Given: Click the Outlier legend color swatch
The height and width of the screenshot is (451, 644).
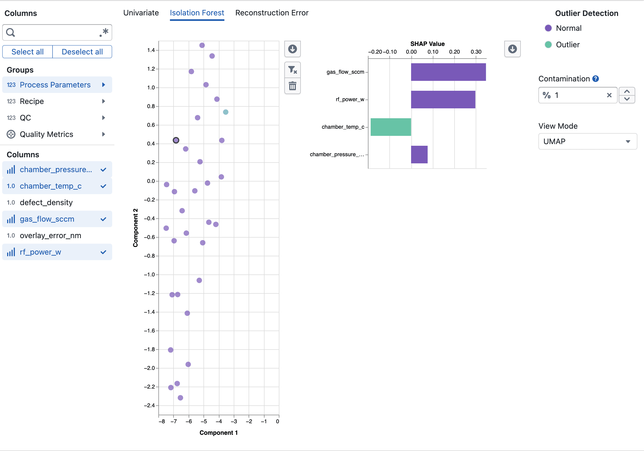Looking at the screenshot, I should tap(548, 45).
